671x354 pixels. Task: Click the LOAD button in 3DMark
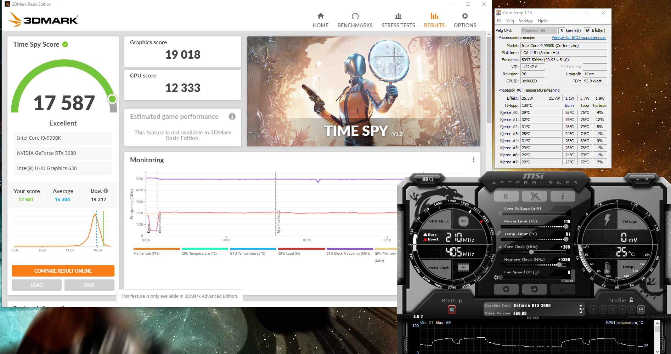point(36,285)
